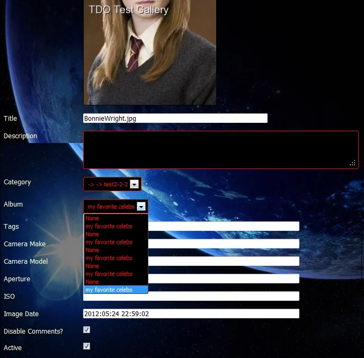Click the Album label
The height and width of the screenshot is (358, 364).
coord(13,204)
